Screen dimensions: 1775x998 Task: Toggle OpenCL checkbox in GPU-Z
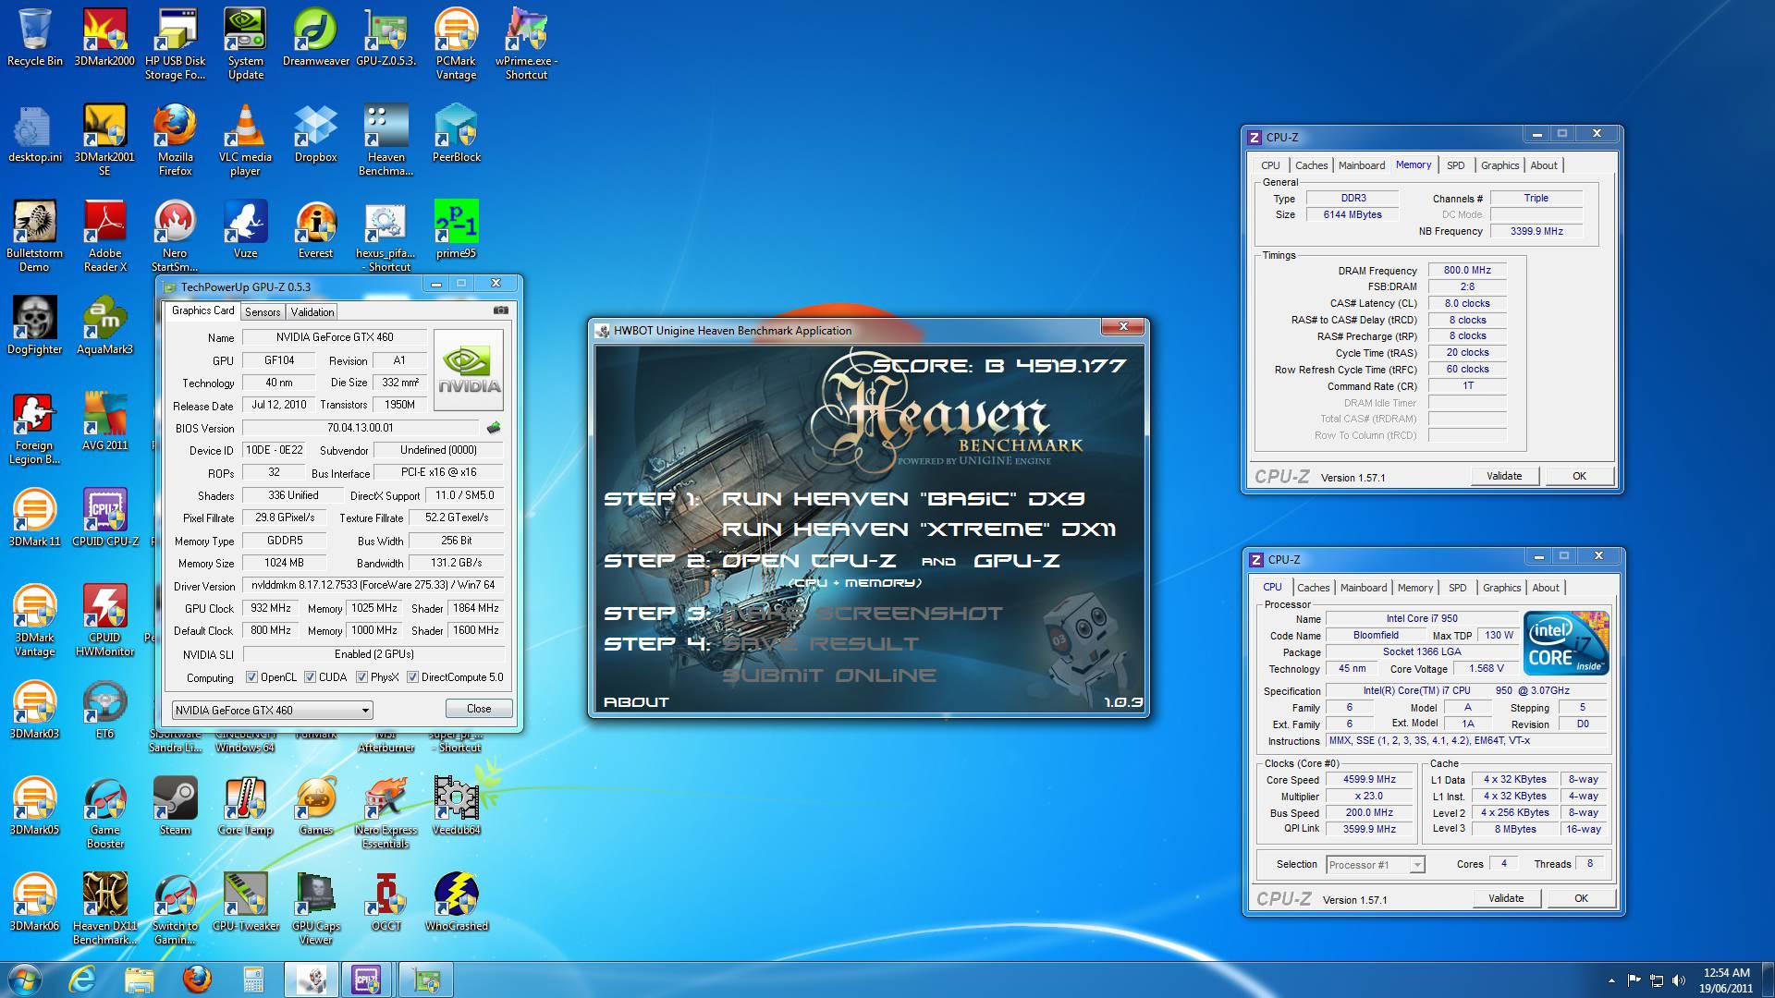pos(251,677)
